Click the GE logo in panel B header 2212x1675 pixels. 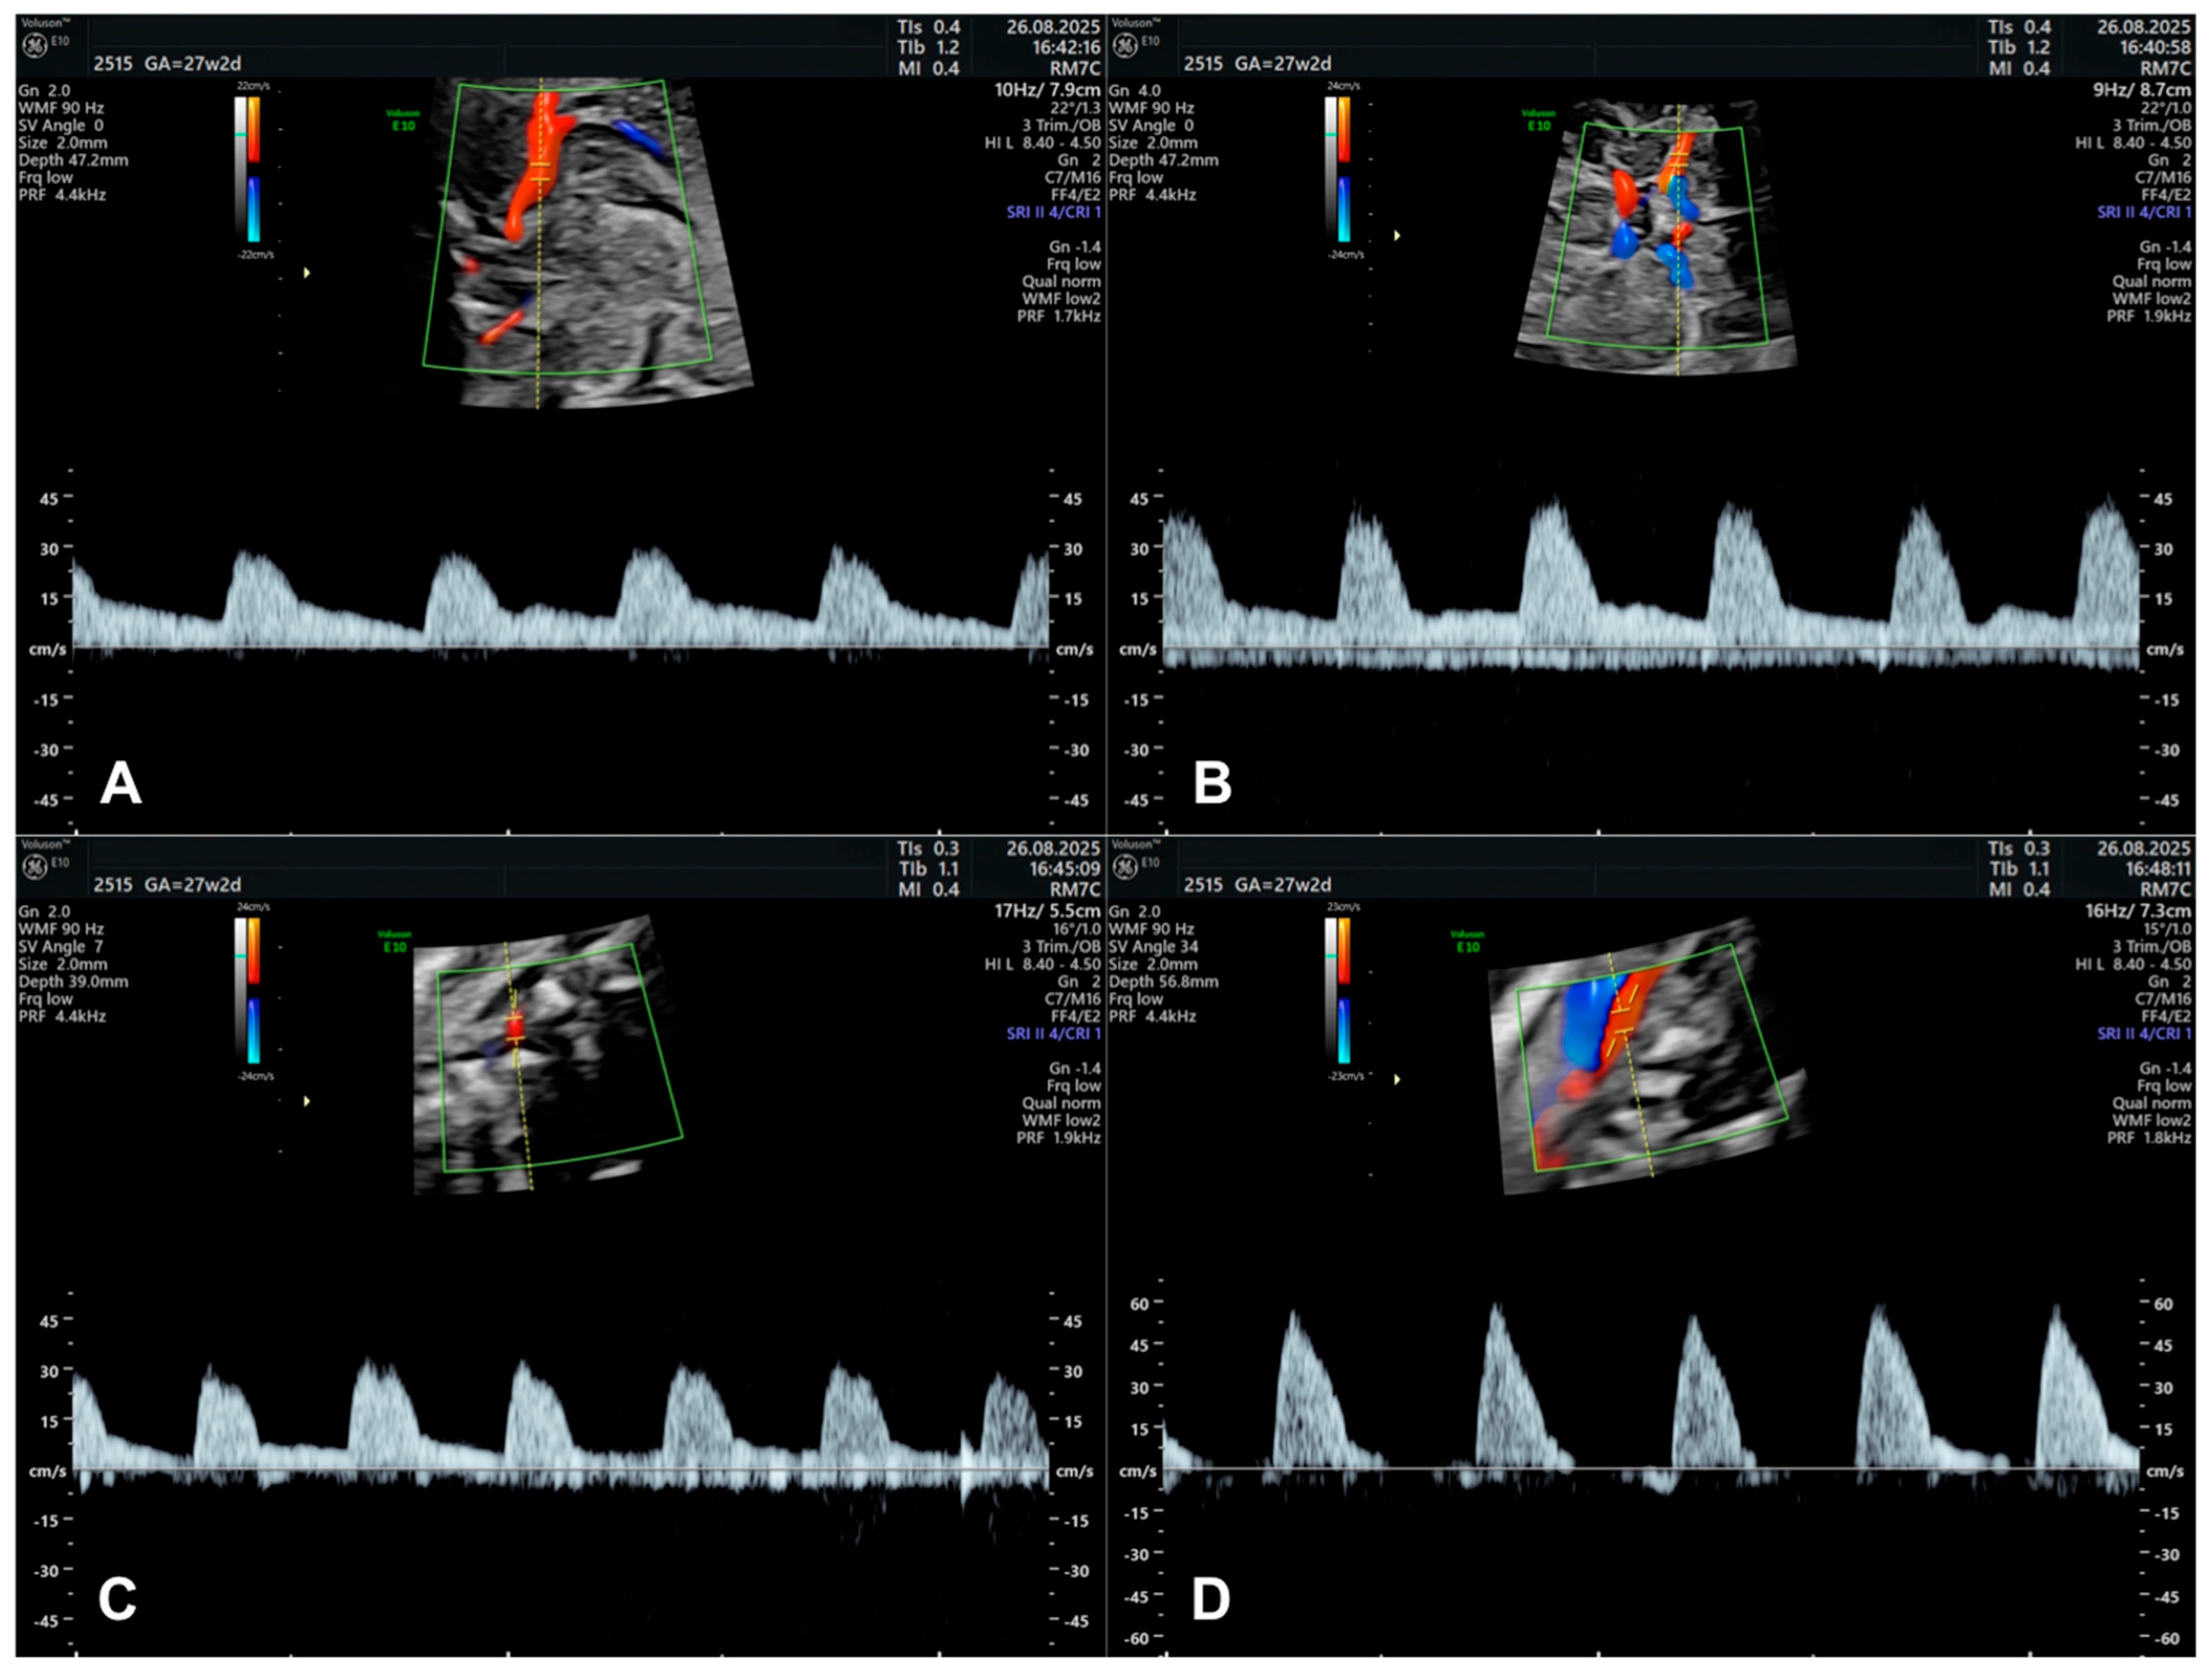1125,45
